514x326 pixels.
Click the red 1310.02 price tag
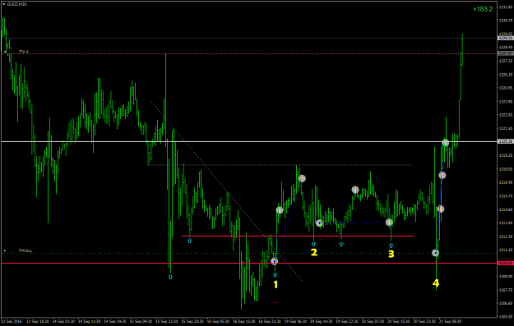tap(505, 263)
